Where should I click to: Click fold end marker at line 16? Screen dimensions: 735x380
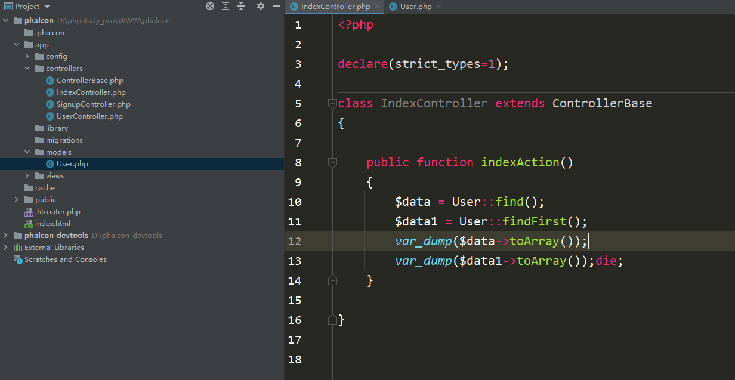332,320
